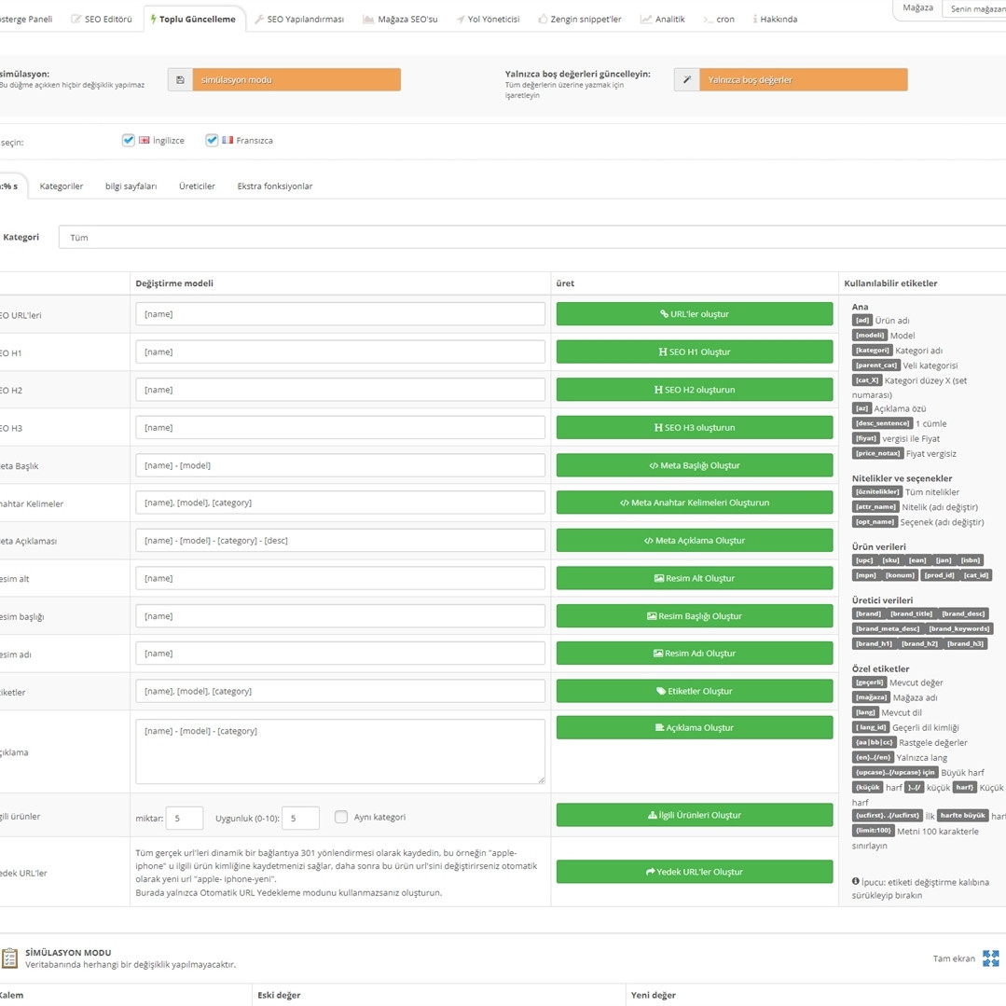Click Etiketler Oluştur button

(x=695, y=691)
